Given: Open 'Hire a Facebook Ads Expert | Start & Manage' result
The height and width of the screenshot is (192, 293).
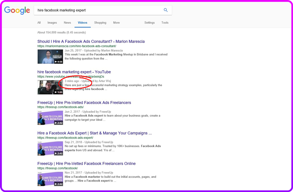Looking at the screenshot, I should [x=95, y=133].
